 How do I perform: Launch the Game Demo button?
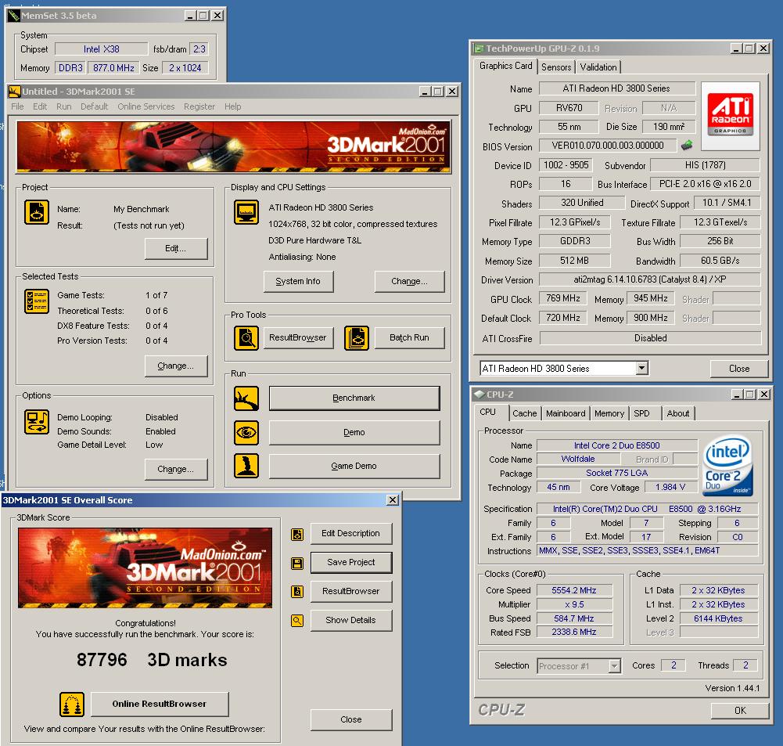pos(354,467)
